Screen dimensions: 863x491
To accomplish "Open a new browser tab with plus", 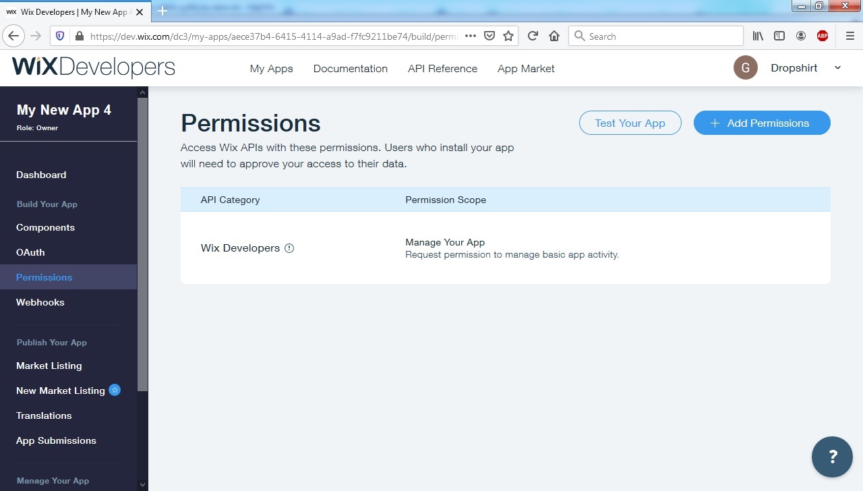I will coord(162,11).
